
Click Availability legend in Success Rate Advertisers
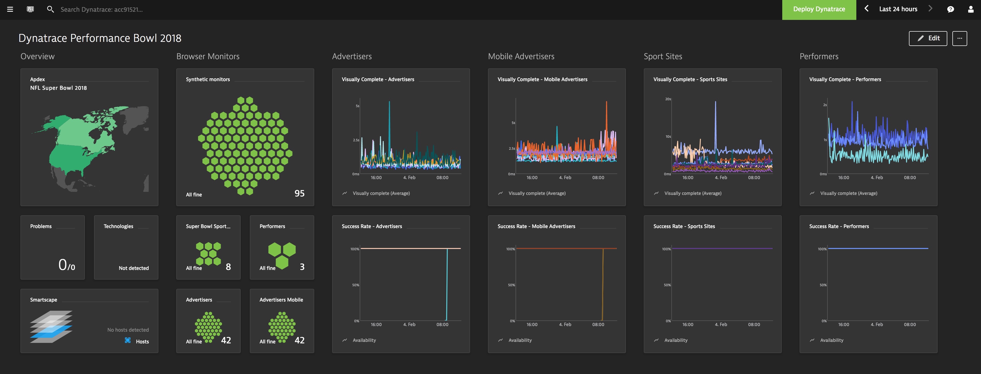point(364,340)
